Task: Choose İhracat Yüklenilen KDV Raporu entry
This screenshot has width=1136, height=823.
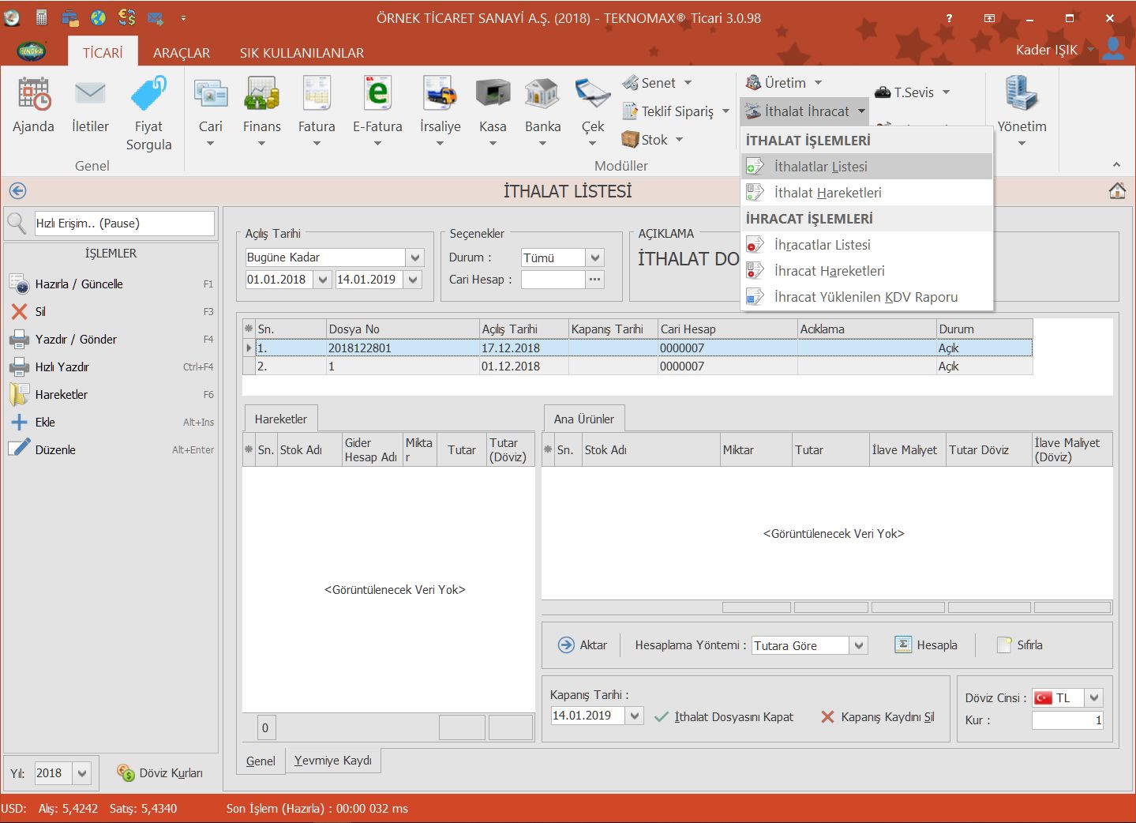Action: (x=865, y=297)
